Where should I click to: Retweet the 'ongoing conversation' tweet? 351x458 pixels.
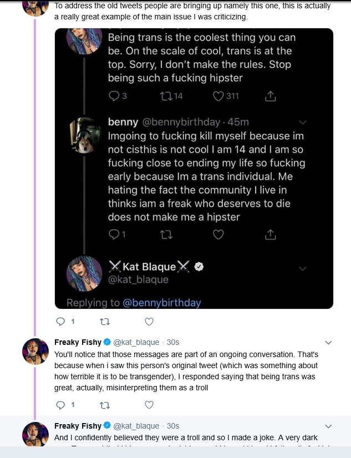(104, 405)
